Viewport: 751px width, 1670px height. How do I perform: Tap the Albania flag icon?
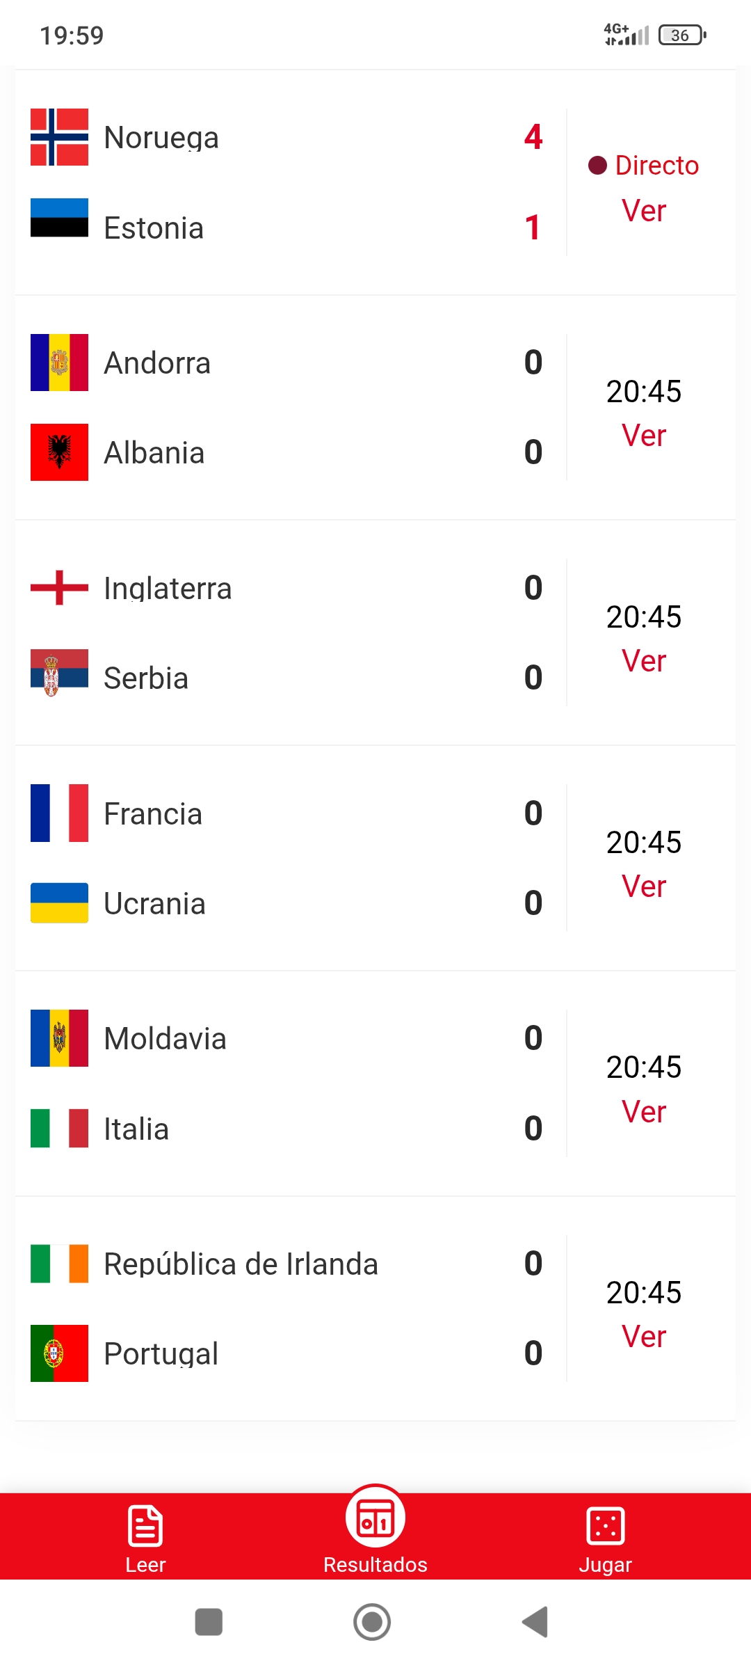point(59,452)
